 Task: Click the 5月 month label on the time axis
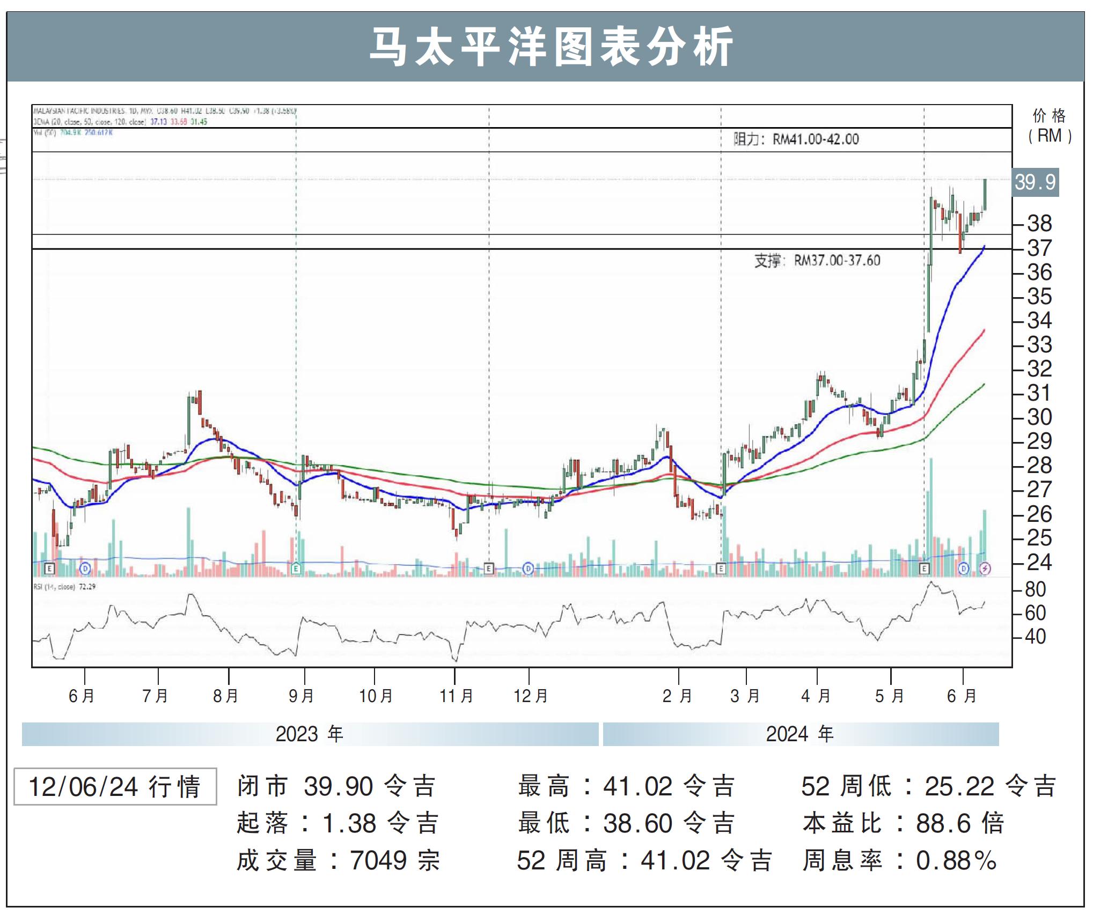[891, 696]
